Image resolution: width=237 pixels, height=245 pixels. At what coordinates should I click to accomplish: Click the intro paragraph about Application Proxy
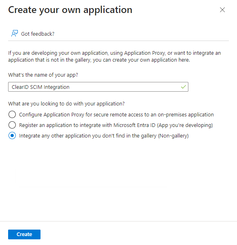pos(114,56)
